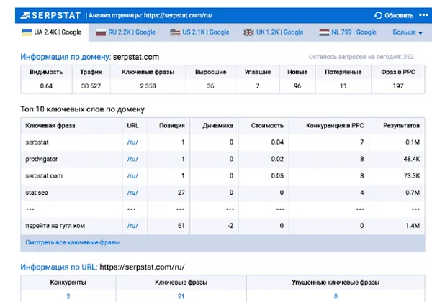Click the Стоимость column header
Viewport: 432px width, 302px height.
267,126
